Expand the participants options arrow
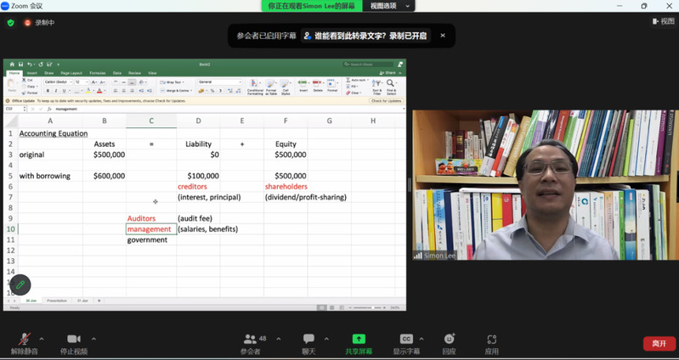The height and width of the screenshot is (360, 679). point(274,338)
